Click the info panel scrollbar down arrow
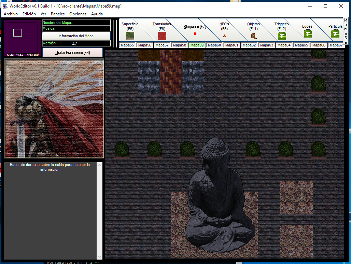 pyautogui.click(x=100, y=257)
